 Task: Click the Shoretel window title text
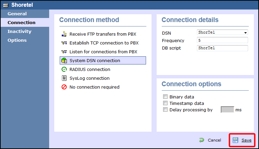coord(22,5)
